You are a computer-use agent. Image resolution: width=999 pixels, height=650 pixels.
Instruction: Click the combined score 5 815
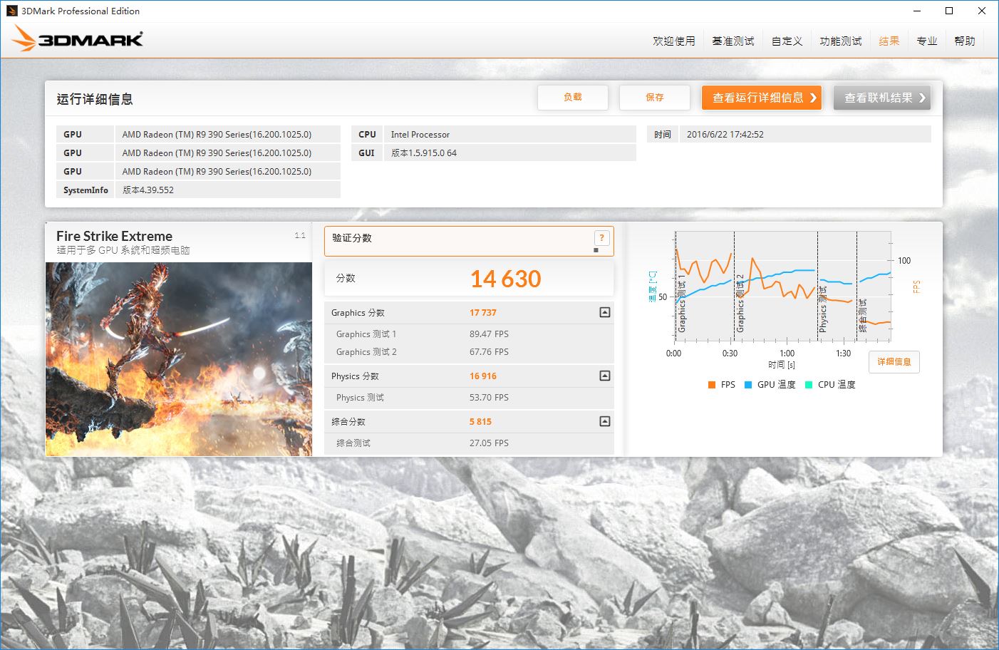[480, 422]
